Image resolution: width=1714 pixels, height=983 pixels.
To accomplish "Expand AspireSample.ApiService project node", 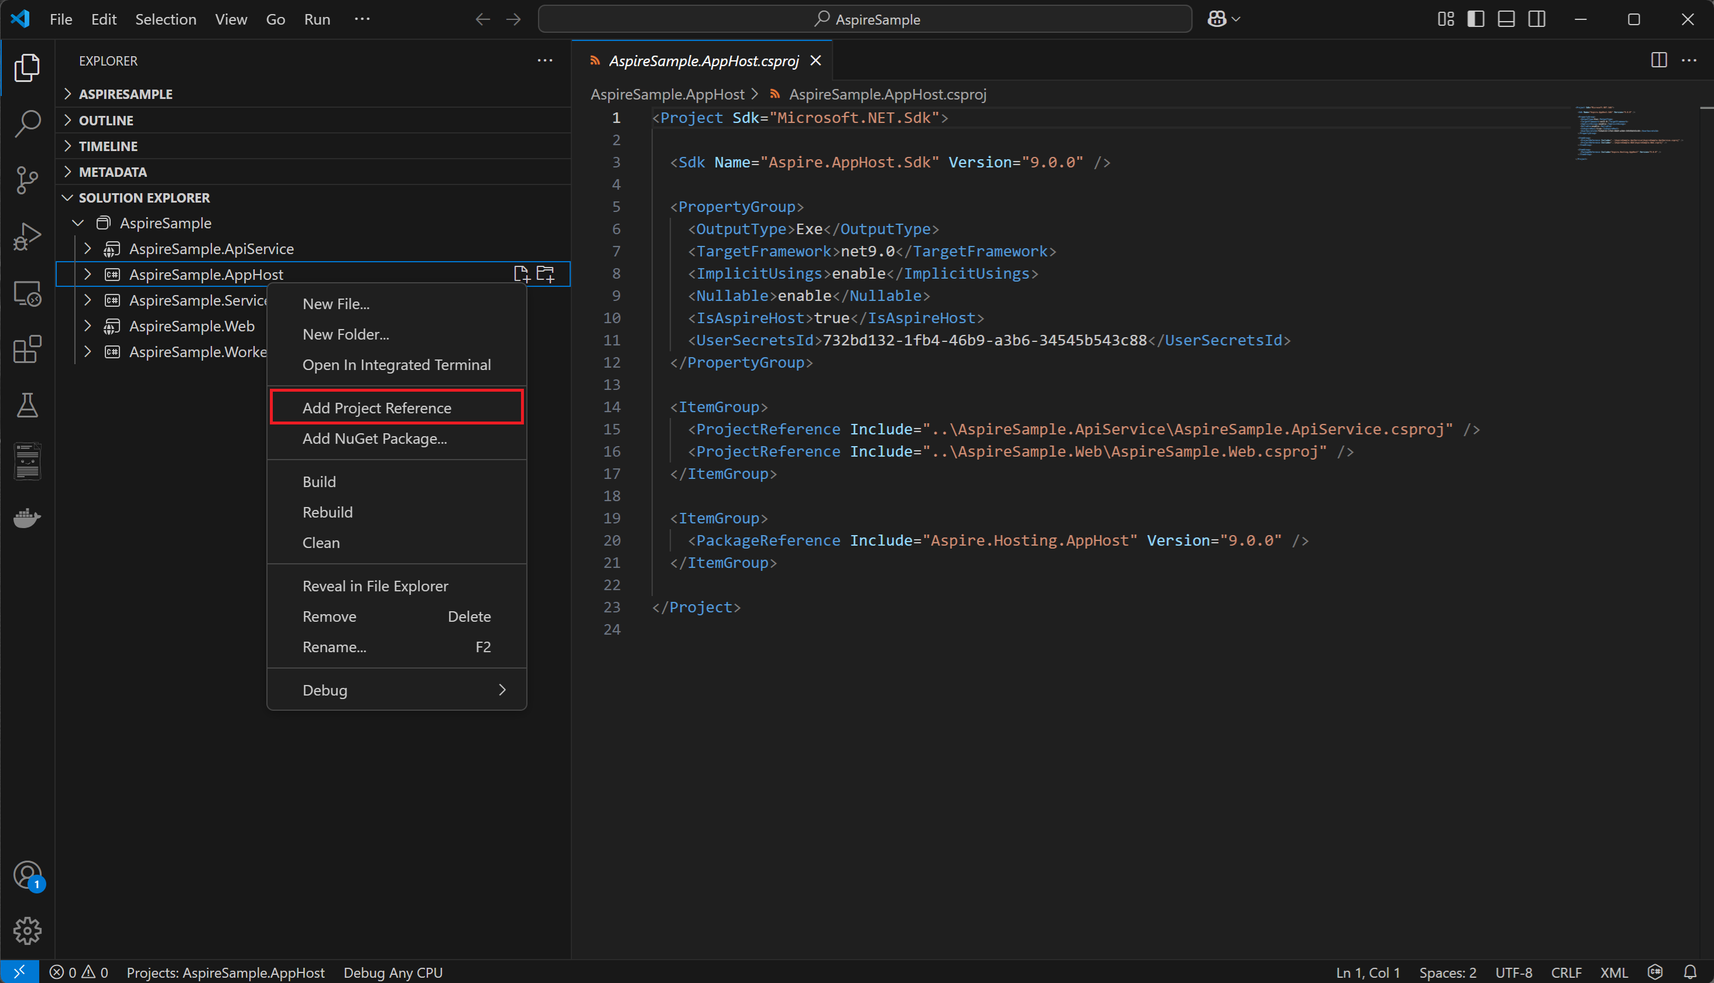I will (88, 248).
